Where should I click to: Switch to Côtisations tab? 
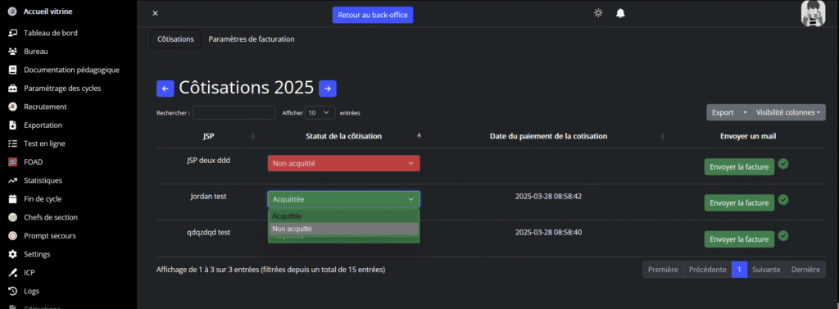coord(175,39)
